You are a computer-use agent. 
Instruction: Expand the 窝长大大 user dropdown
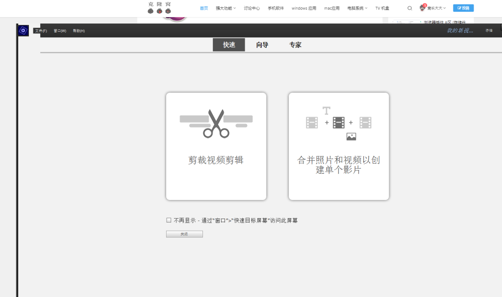tap(436, 8)
